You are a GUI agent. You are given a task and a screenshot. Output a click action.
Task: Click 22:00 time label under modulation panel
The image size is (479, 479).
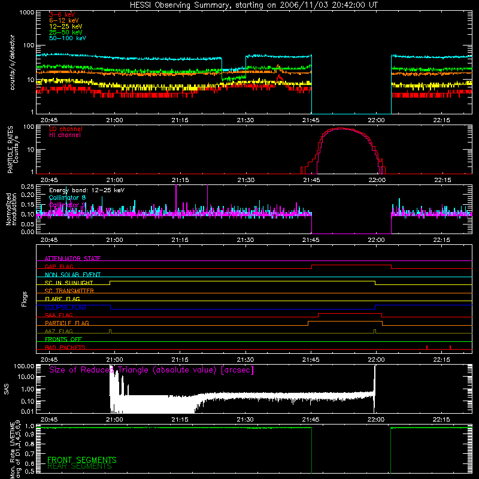click(x=376, y=240)
